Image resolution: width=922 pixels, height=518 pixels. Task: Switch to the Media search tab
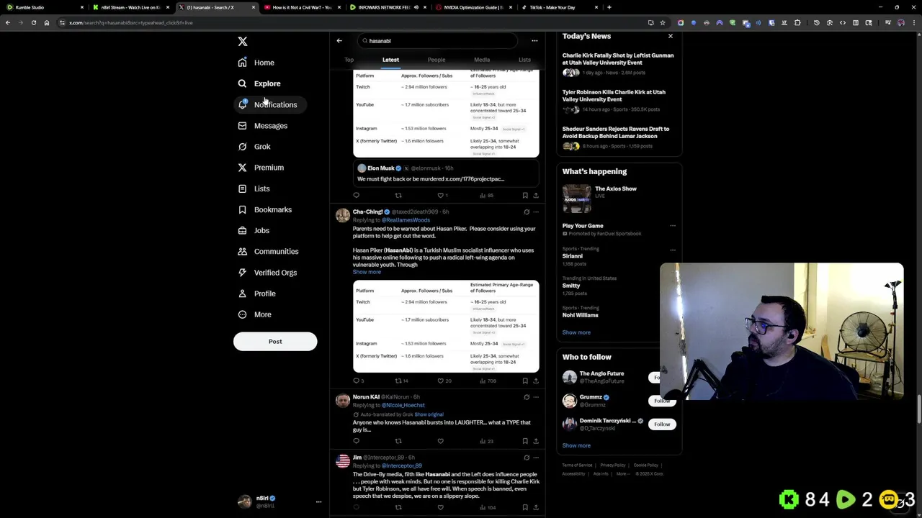click(482, 60)
